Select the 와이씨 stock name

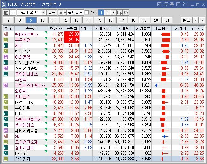[x=21, y=91]
